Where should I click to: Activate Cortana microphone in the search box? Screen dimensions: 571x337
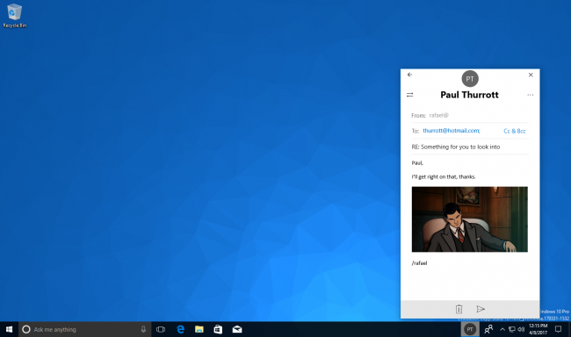coord(143,329)
